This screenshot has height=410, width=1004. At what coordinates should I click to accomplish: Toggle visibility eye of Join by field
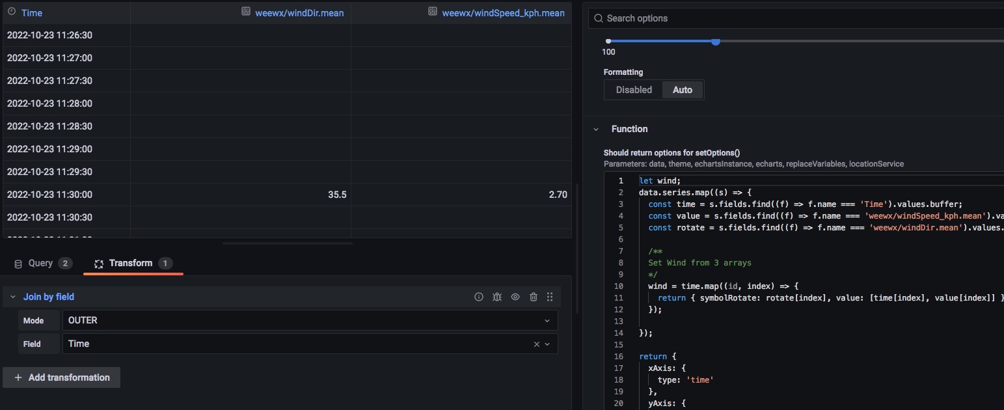point(515,297)
